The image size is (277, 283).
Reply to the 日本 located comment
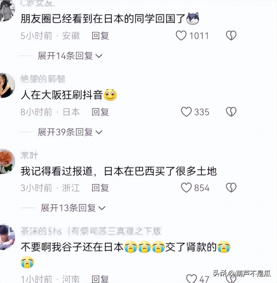pos(100,112)
